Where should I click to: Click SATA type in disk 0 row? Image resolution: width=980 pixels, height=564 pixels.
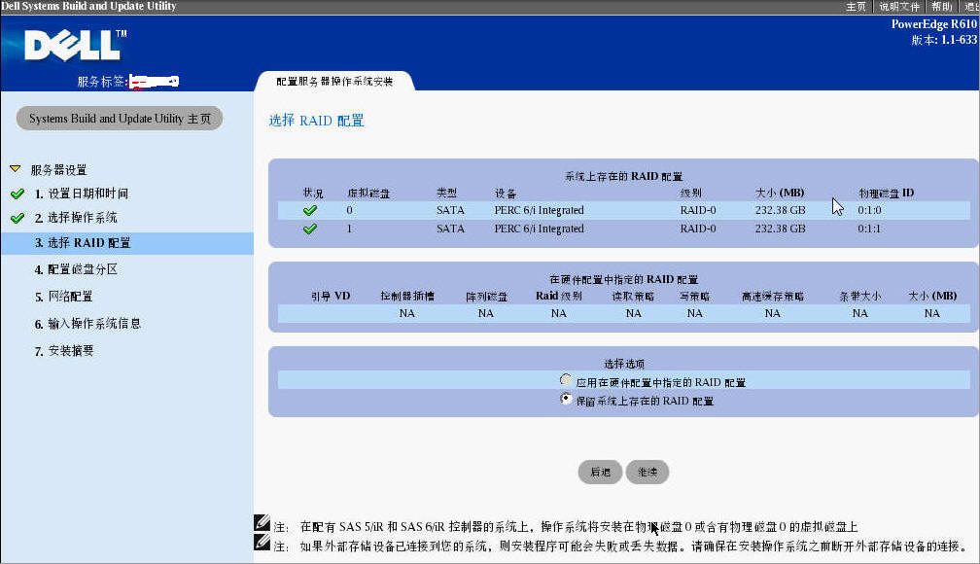pyautogui.click(x=451, y=210)
